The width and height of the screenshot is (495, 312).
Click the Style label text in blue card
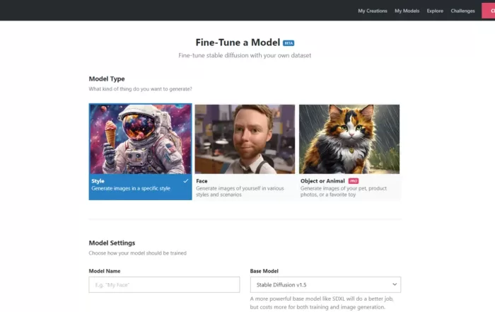98,181
